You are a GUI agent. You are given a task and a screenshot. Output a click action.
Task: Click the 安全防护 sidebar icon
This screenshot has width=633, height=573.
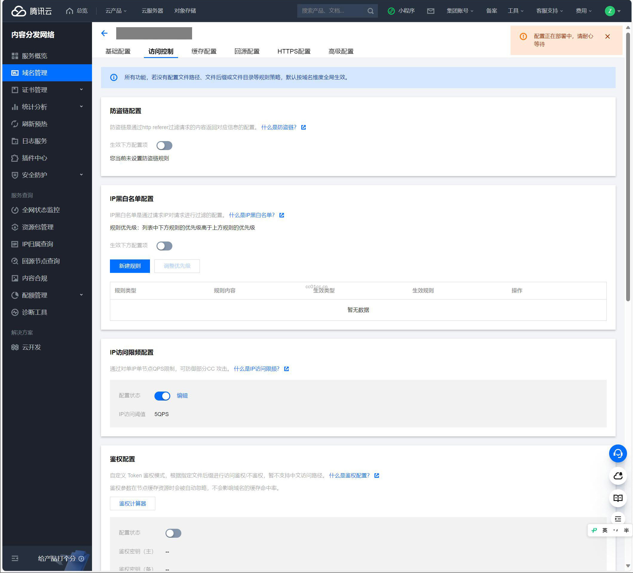(15, 175)
